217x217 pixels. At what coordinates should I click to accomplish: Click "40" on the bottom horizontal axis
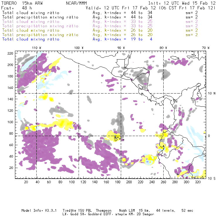click(38, 182)
